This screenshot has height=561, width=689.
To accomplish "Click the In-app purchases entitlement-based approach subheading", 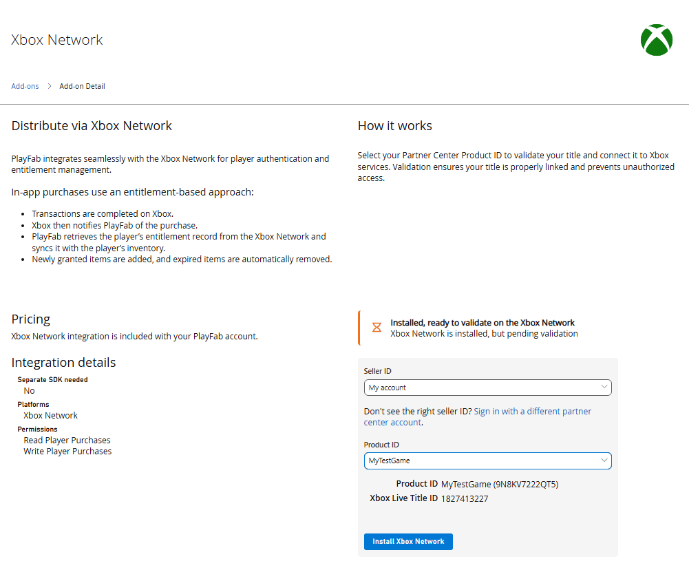I will (132, 192).
